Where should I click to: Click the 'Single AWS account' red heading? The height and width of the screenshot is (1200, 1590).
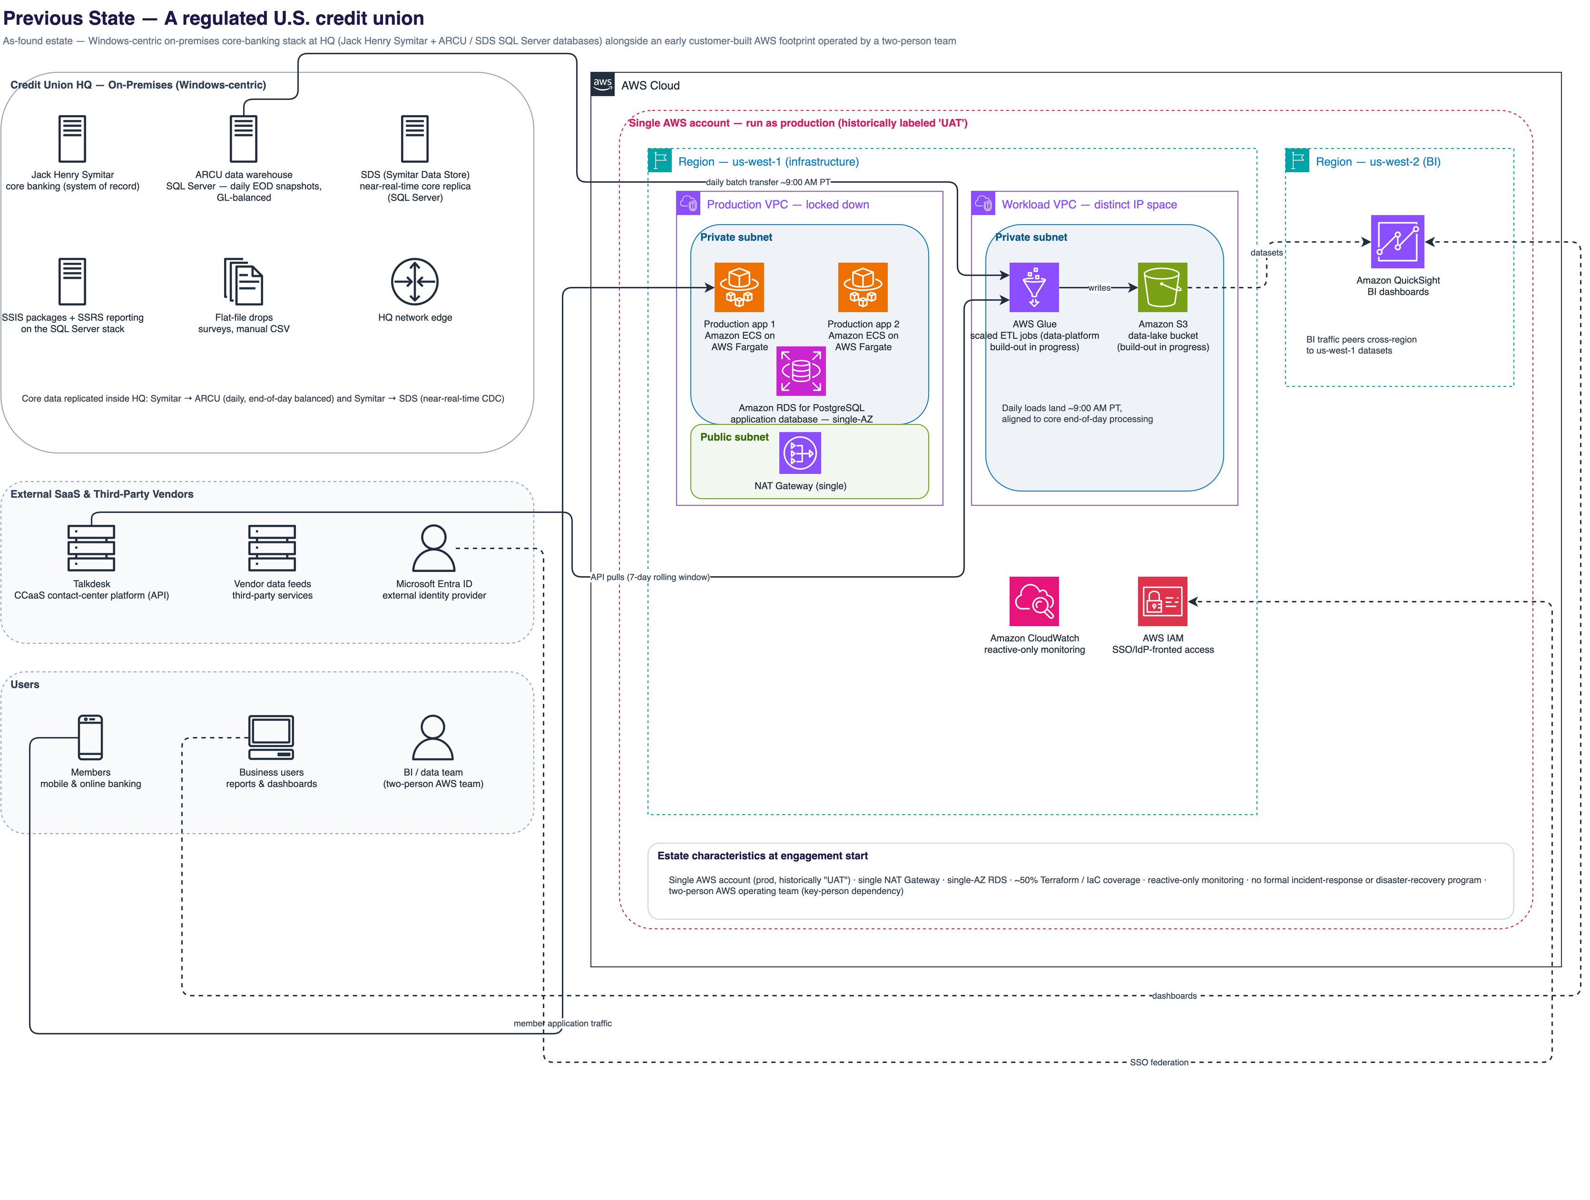point(798,123)
